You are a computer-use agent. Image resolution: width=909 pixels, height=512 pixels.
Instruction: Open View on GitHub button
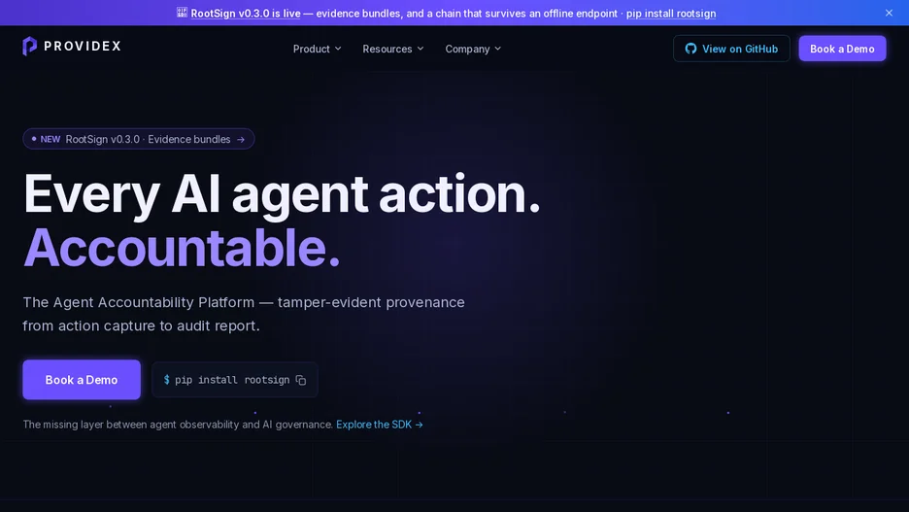tap(731, 49)
